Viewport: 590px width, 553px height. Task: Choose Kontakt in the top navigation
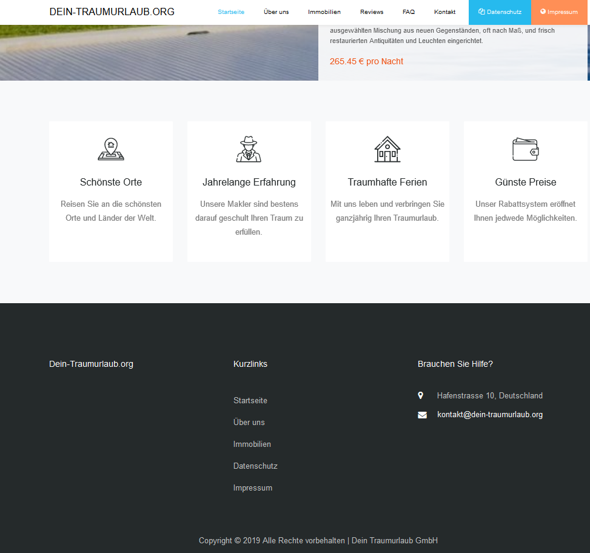(x=444, y=12)
